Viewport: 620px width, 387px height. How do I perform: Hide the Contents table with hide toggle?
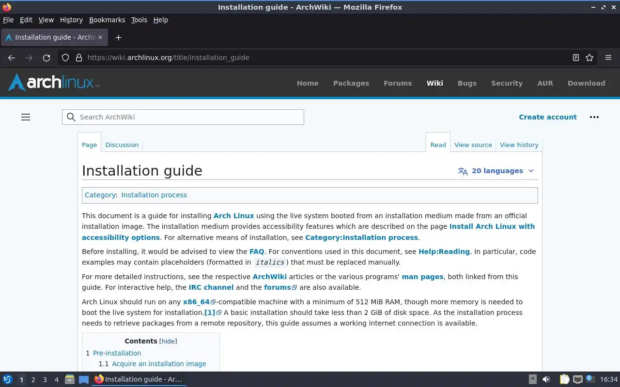(x=168, y=341)
